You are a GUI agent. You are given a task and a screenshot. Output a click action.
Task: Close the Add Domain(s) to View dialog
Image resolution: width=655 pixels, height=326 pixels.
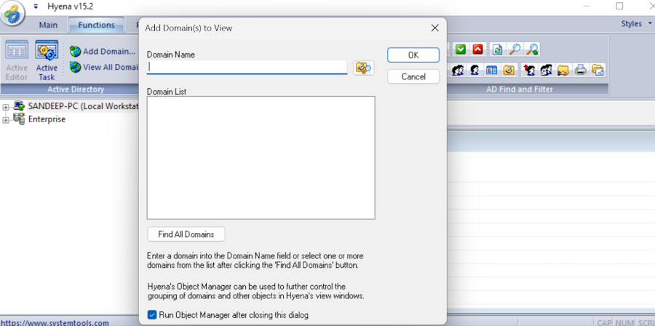tap(434, 28)
